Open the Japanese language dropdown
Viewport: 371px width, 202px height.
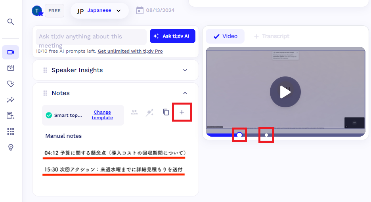[x=99, y=11]
